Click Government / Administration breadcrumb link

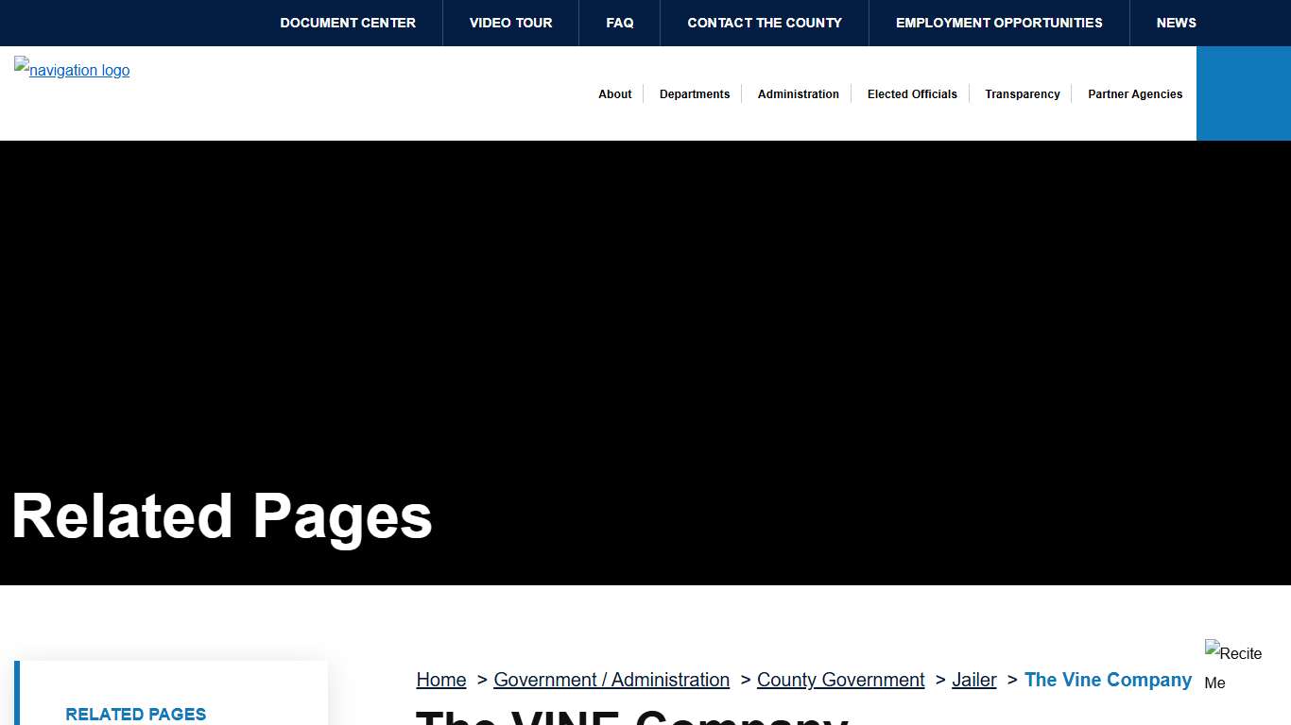(x=611, y=680)
